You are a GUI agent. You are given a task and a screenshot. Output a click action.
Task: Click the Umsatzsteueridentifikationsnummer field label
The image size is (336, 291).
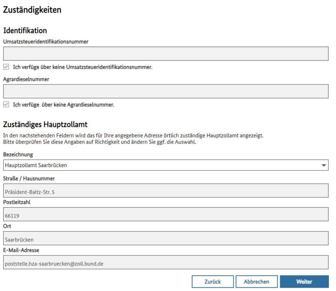[x=46, y=42]
